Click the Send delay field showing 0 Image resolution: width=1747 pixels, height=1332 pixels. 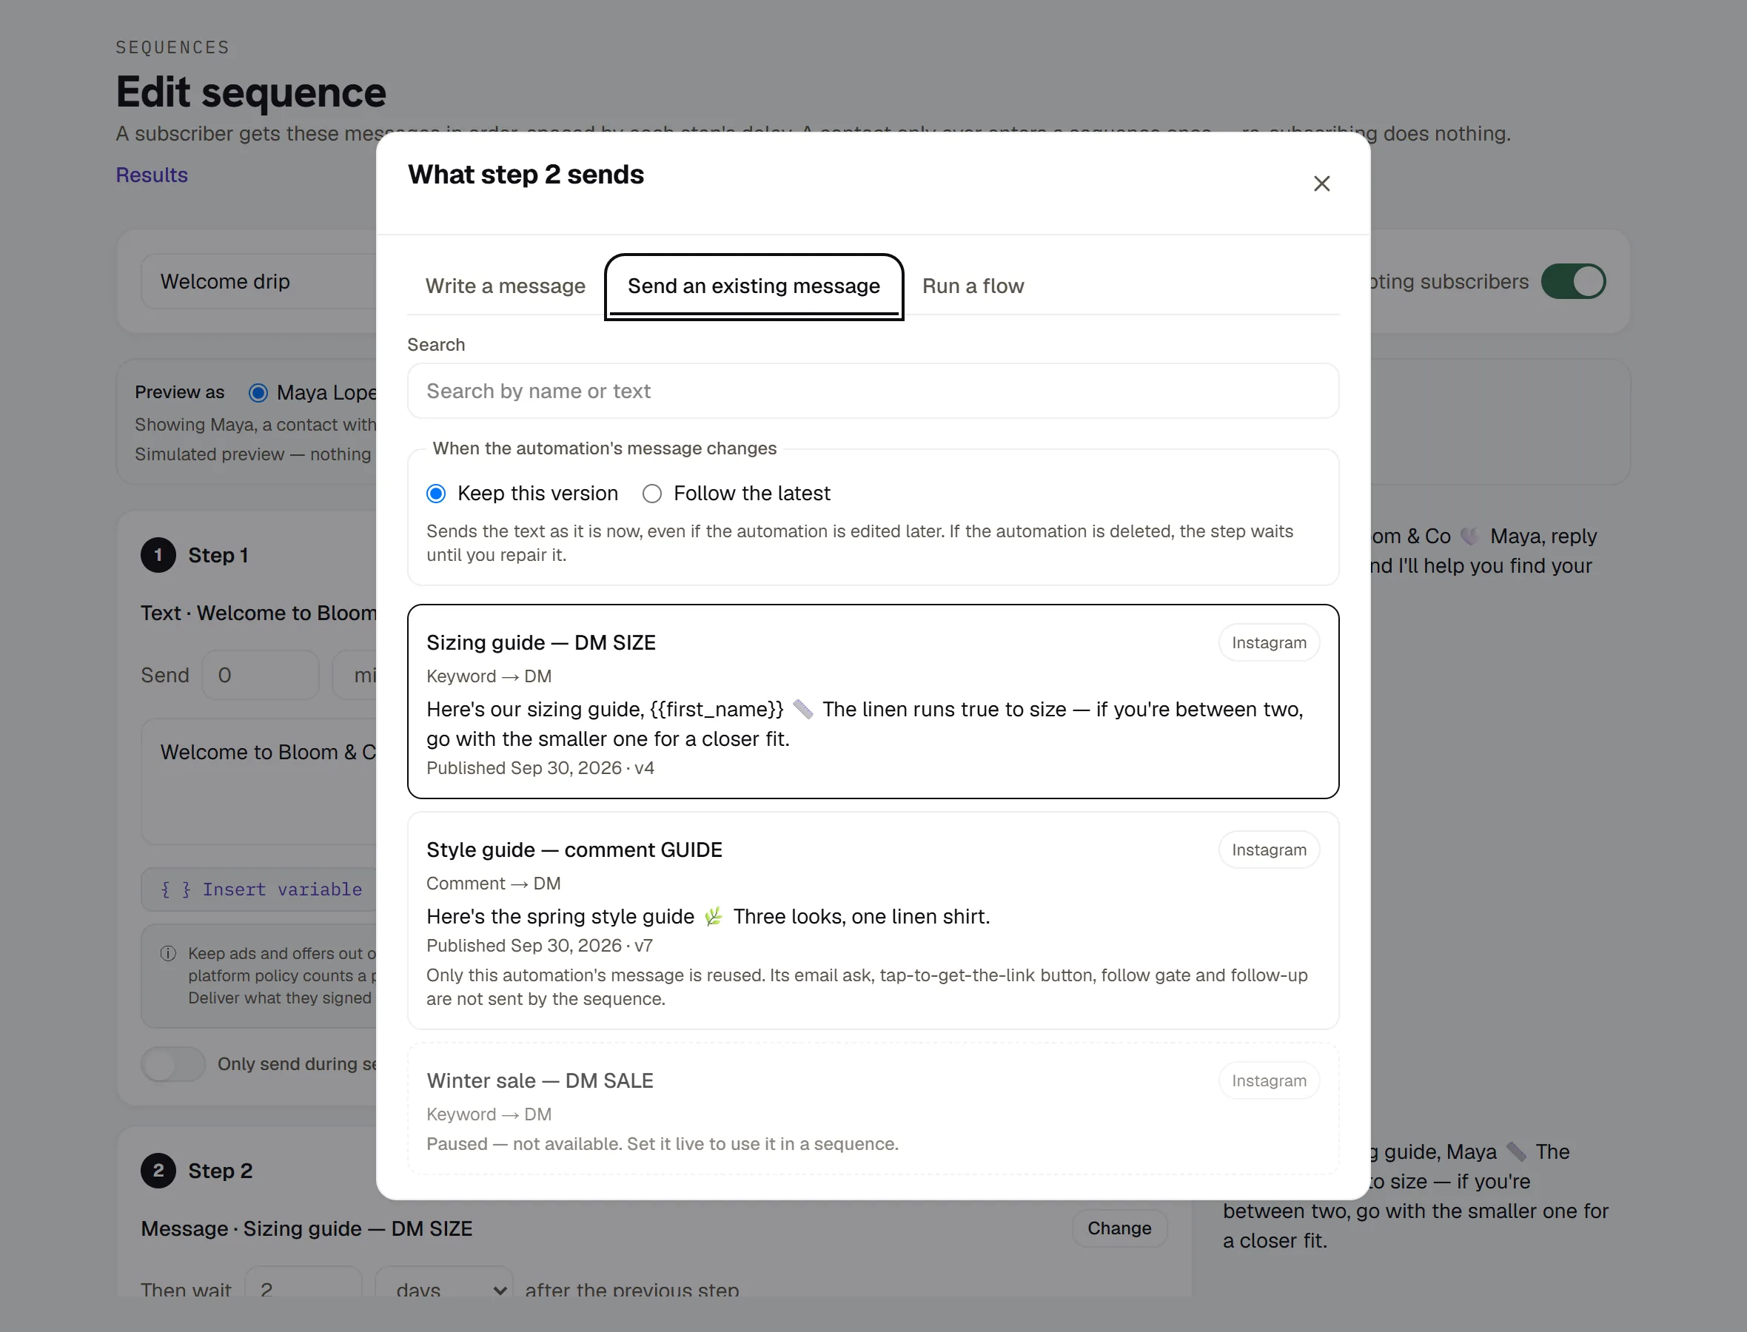click(260, 675)
